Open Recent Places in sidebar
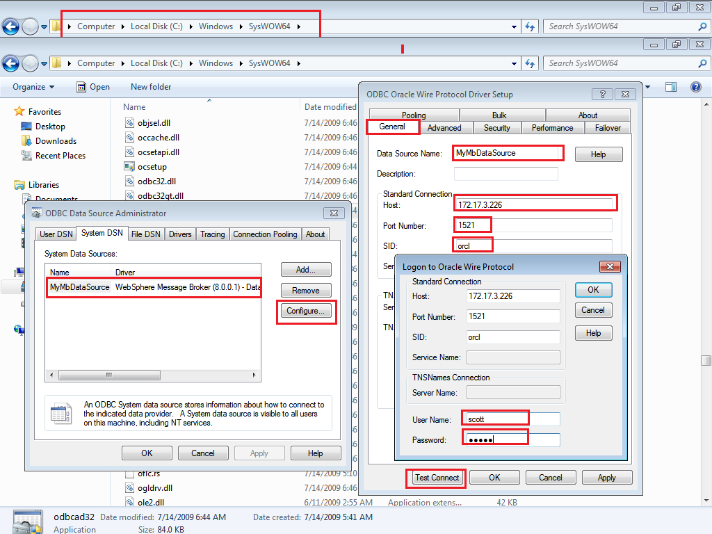Image resolution: width=712 pixels, height=534 pixels. click(x=60, y=155)
